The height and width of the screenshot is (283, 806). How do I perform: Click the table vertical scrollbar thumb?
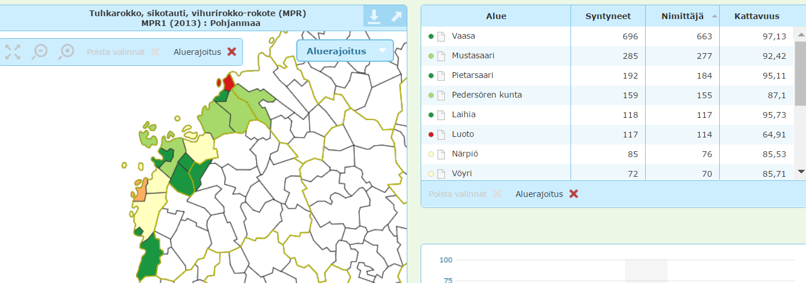(x=801, y=73)
